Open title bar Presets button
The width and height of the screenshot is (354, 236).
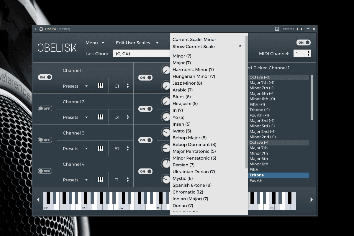pyautogui.click(x=288, y=29)
